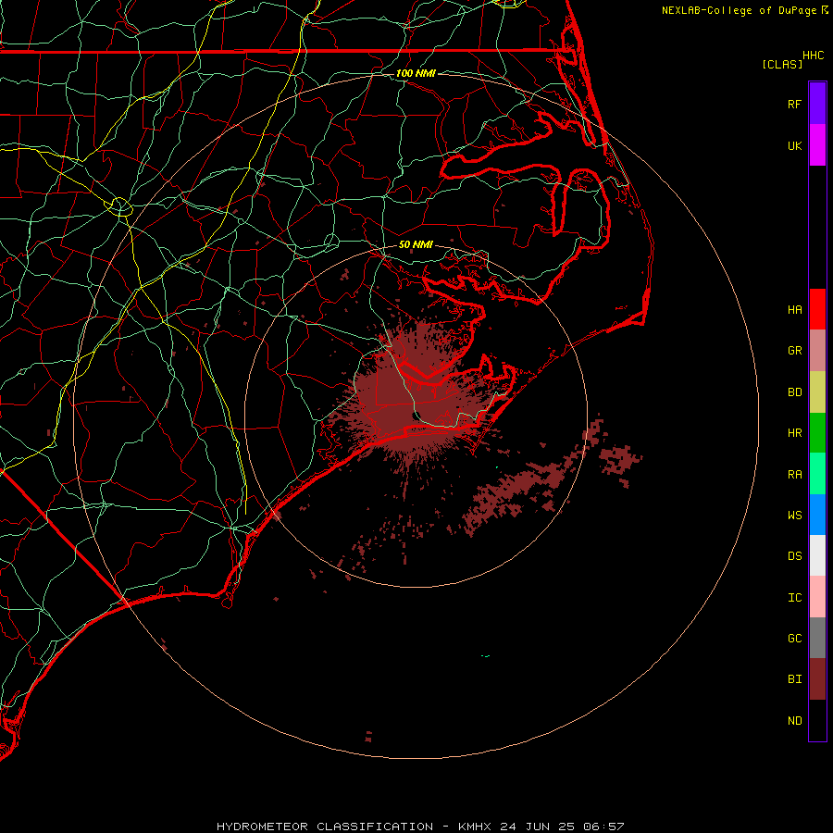Click the ND legend label
833x833 pixels.
click(795, 721)
